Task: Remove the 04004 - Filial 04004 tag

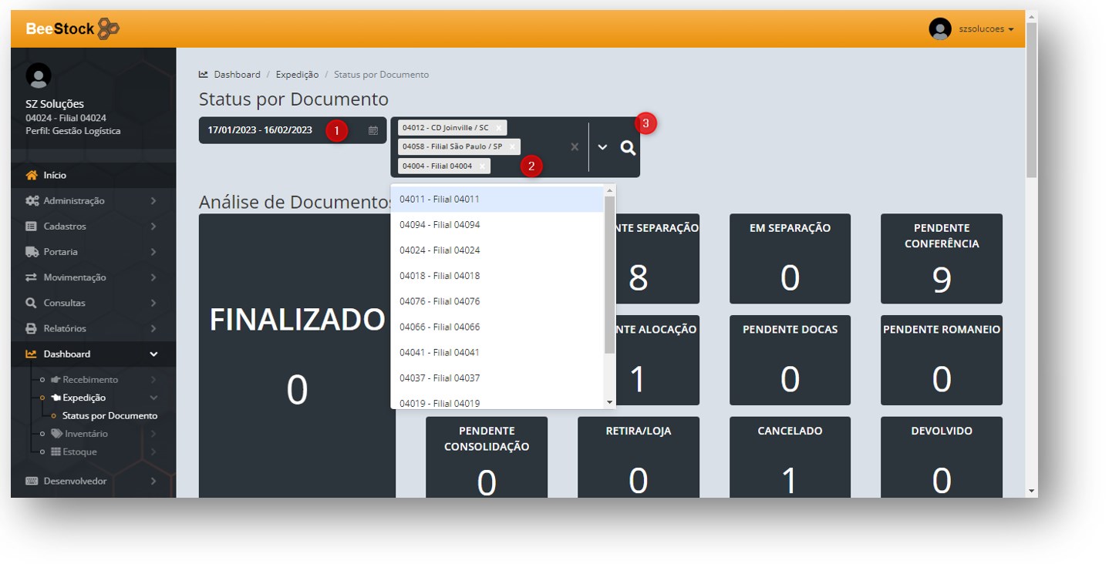Action: point(482,166)
